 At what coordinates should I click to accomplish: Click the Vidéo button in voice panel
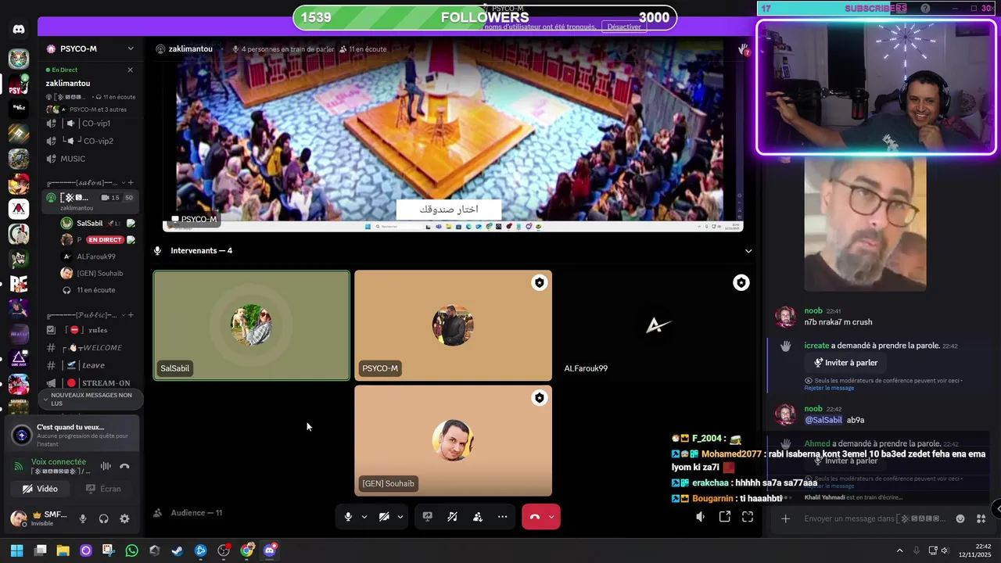(x=40, y=489)
